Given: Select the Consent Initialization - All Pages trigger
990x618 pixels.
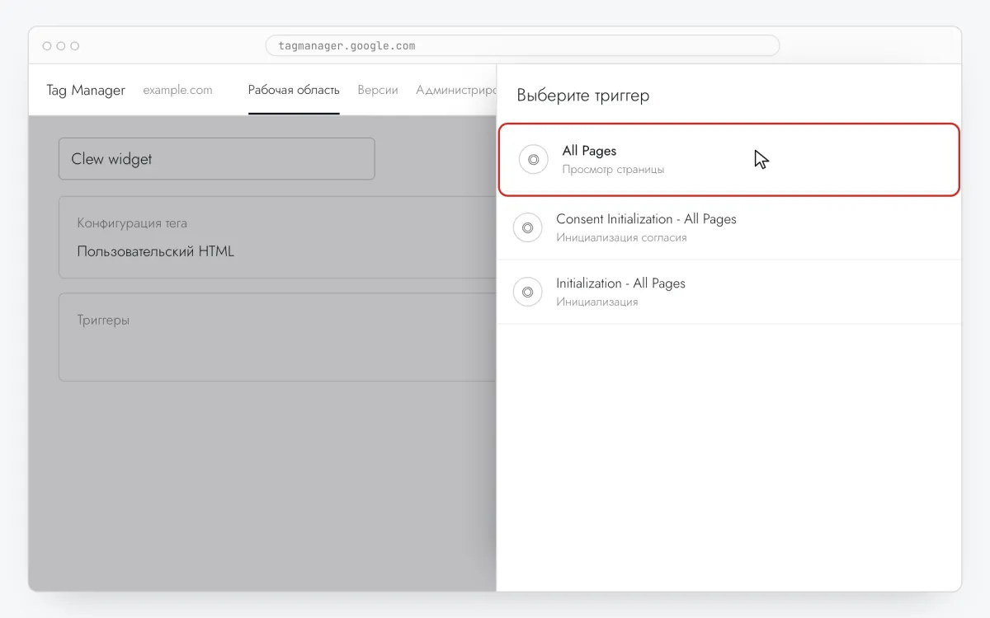Looking at the screenshot, I should [x=729, y=227].
